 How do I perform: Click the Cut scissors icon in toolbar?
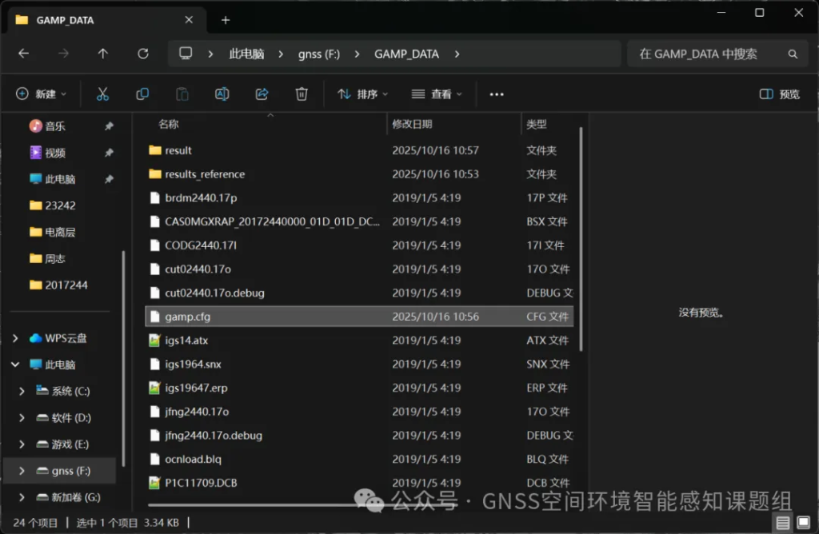click(102, 94)
